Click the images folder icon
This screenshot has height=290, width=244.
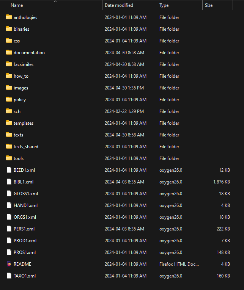[9, 88]
